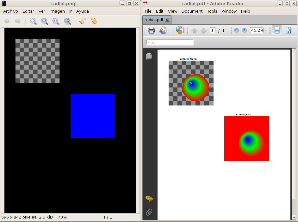Viewport: 298px width, 222px height.
Task: Print the PDF with printer icon
Action: point(152,30)
